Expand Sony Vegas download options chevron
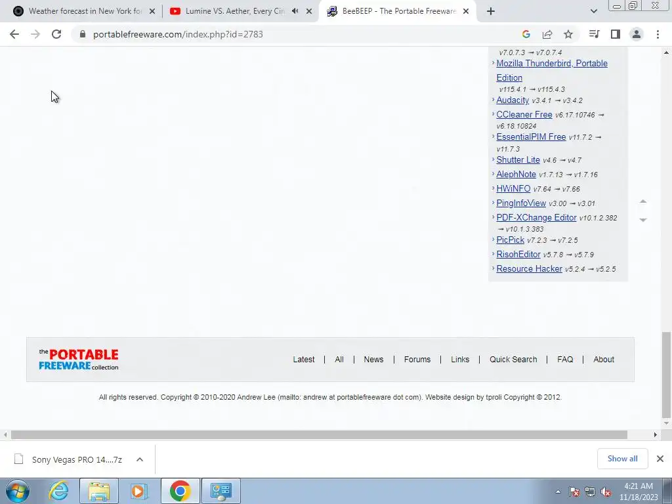The height and width of the screenshot is (504, 672). (139, 459)
